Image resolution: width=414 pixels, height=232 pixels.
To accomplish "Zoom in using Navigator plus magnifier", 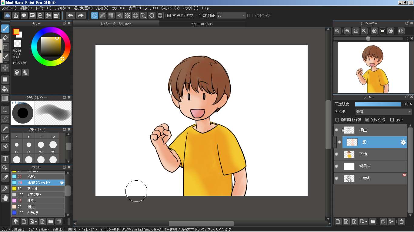I will tap(348, 31).
